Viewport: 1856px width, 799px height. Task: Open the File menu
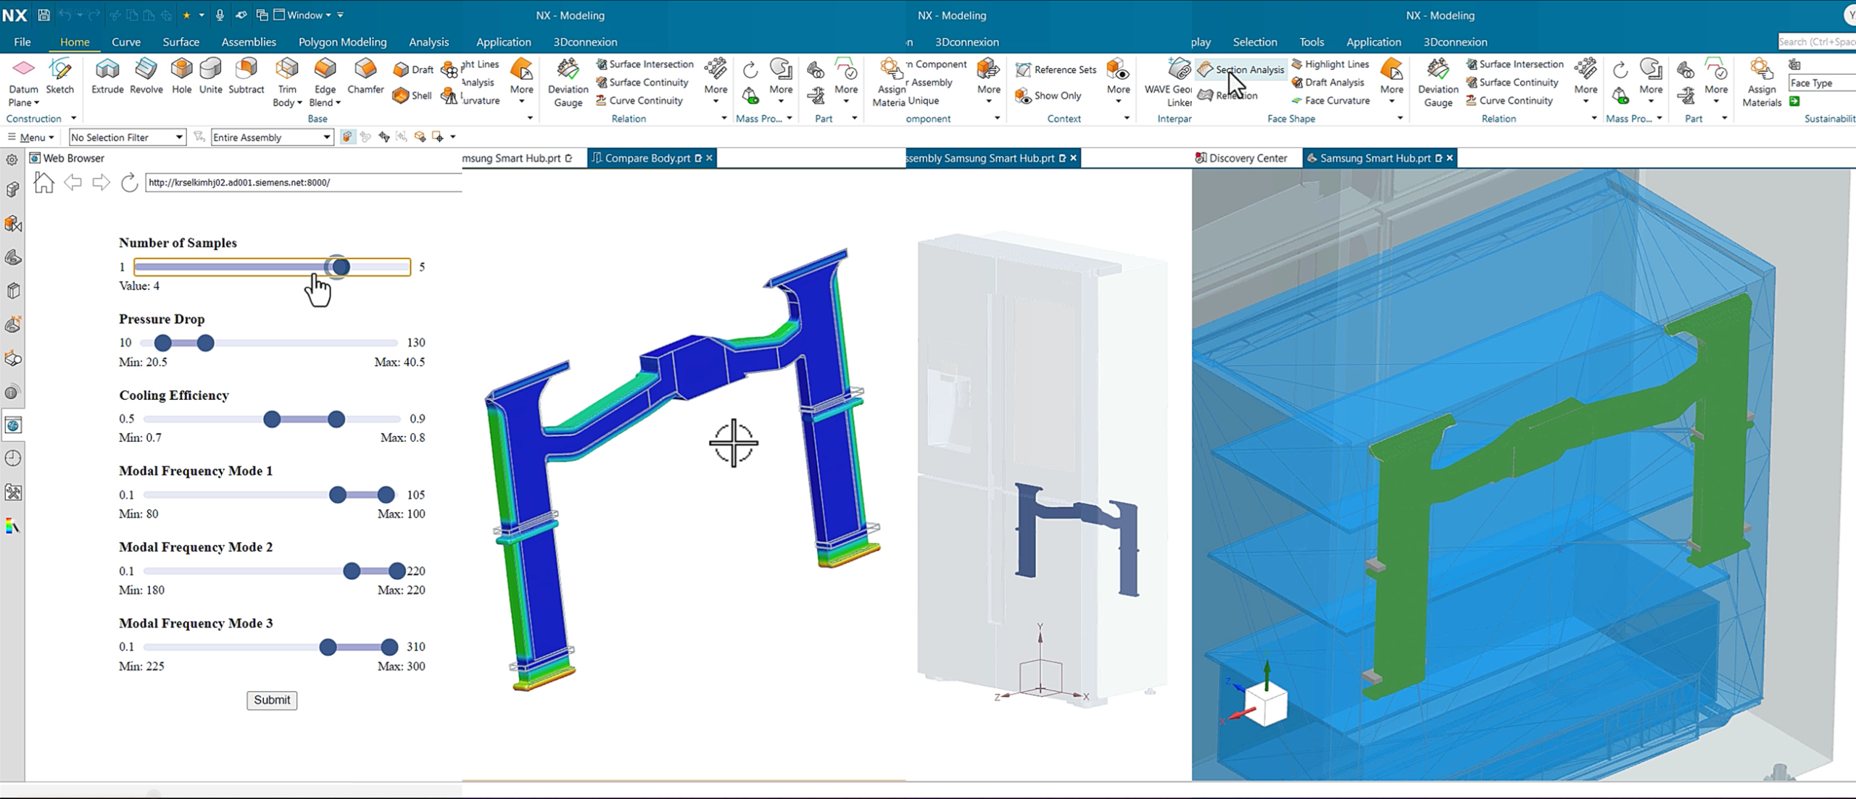point(22,42)
